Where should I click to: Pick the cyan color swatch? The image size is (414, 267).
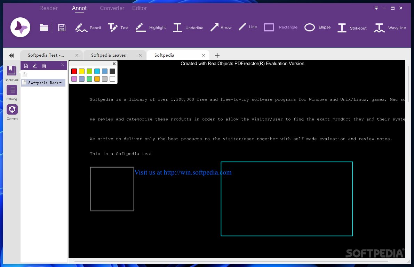click(97, 71)
